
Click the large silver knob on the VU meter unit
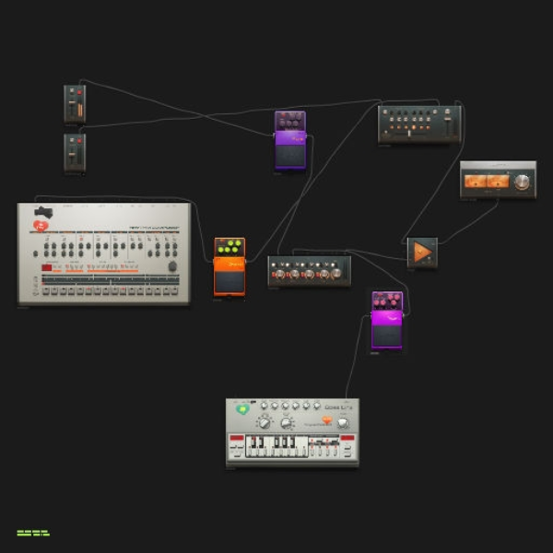[522, 182]
